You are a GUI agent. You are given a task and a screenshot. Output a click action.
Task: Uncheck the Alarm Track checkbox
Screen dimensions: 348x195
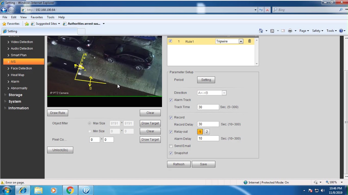[x=171, y=100]
